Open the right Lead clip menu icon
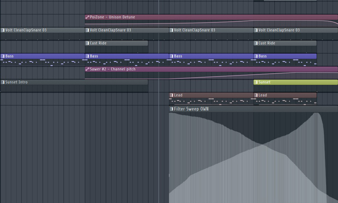Viewport: 338px width, 203px height. pyautogui.click(x=256, y=95)
